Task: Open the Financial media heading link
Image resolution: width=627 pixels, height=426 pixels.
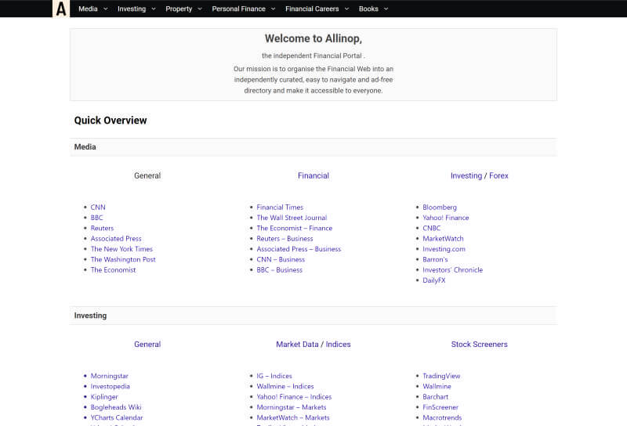Action: tap(313, 175)
